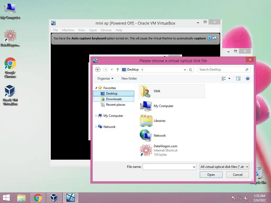The height and width of the screenshot is (203, 271).
Task: Go forward in file dialog
Action: pos(105,70)
